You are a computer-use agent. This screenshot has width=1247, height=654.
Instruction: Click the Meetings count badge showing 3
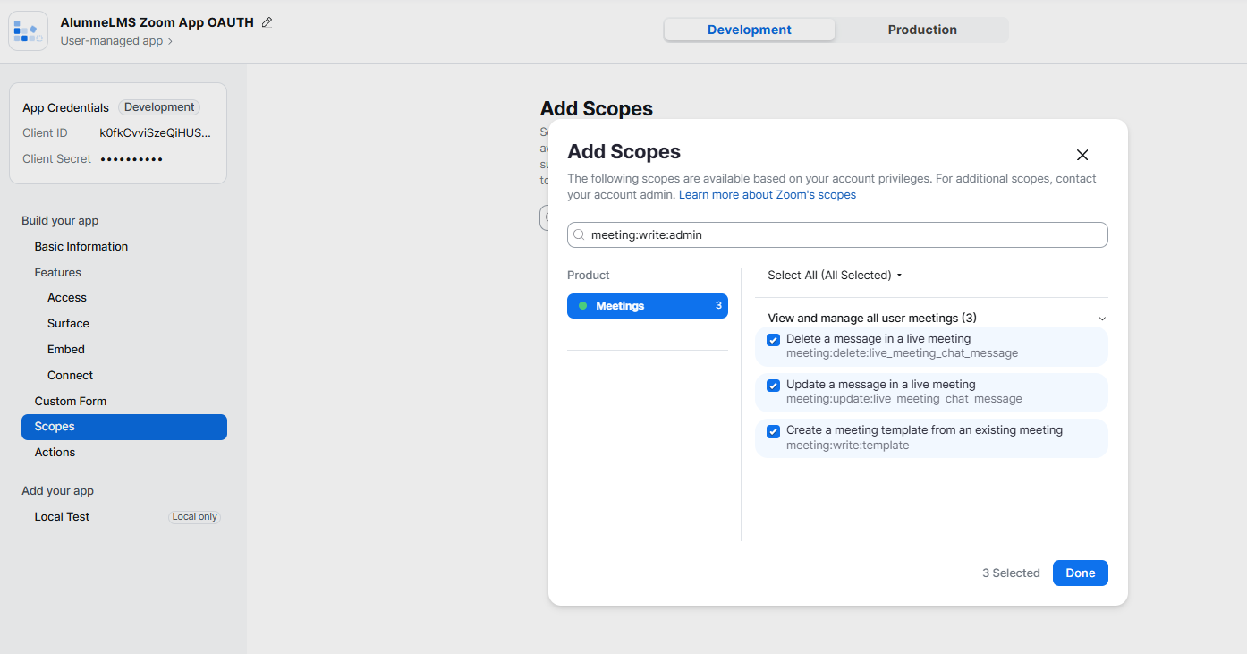(x=717, y=306)
